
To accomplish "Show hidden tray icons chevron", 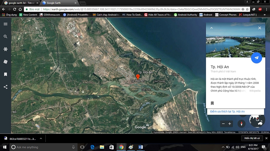I will (x=223, y=147).
